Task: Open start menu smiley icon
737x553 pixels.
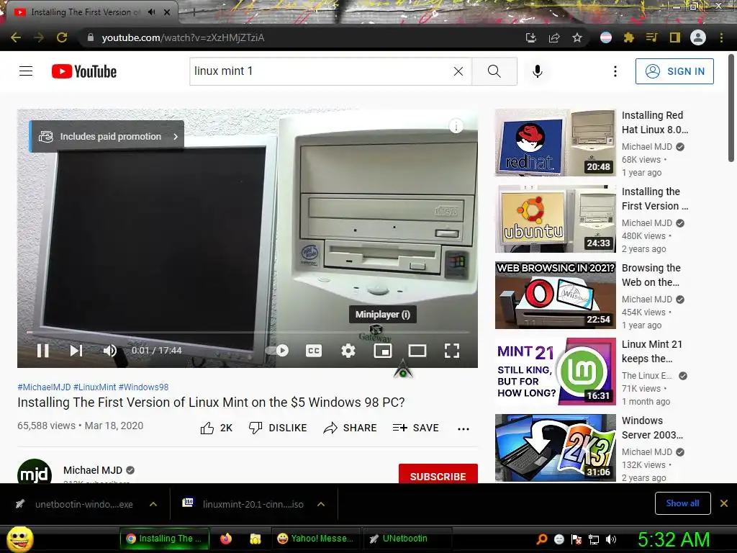Action: coord(19,539)
